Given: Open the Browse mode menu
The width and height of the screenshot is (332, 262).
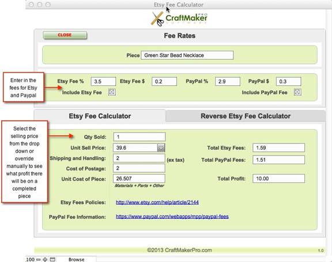Looking at the screenshot, I should click(77, 260).
